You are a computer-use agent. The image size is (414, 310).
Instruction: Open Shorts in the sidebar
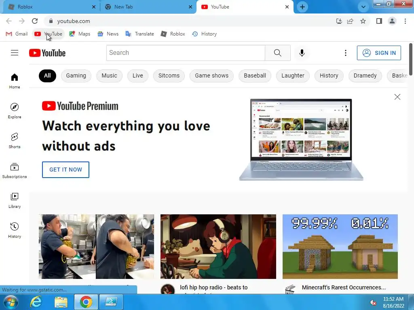tap(15, 140)
